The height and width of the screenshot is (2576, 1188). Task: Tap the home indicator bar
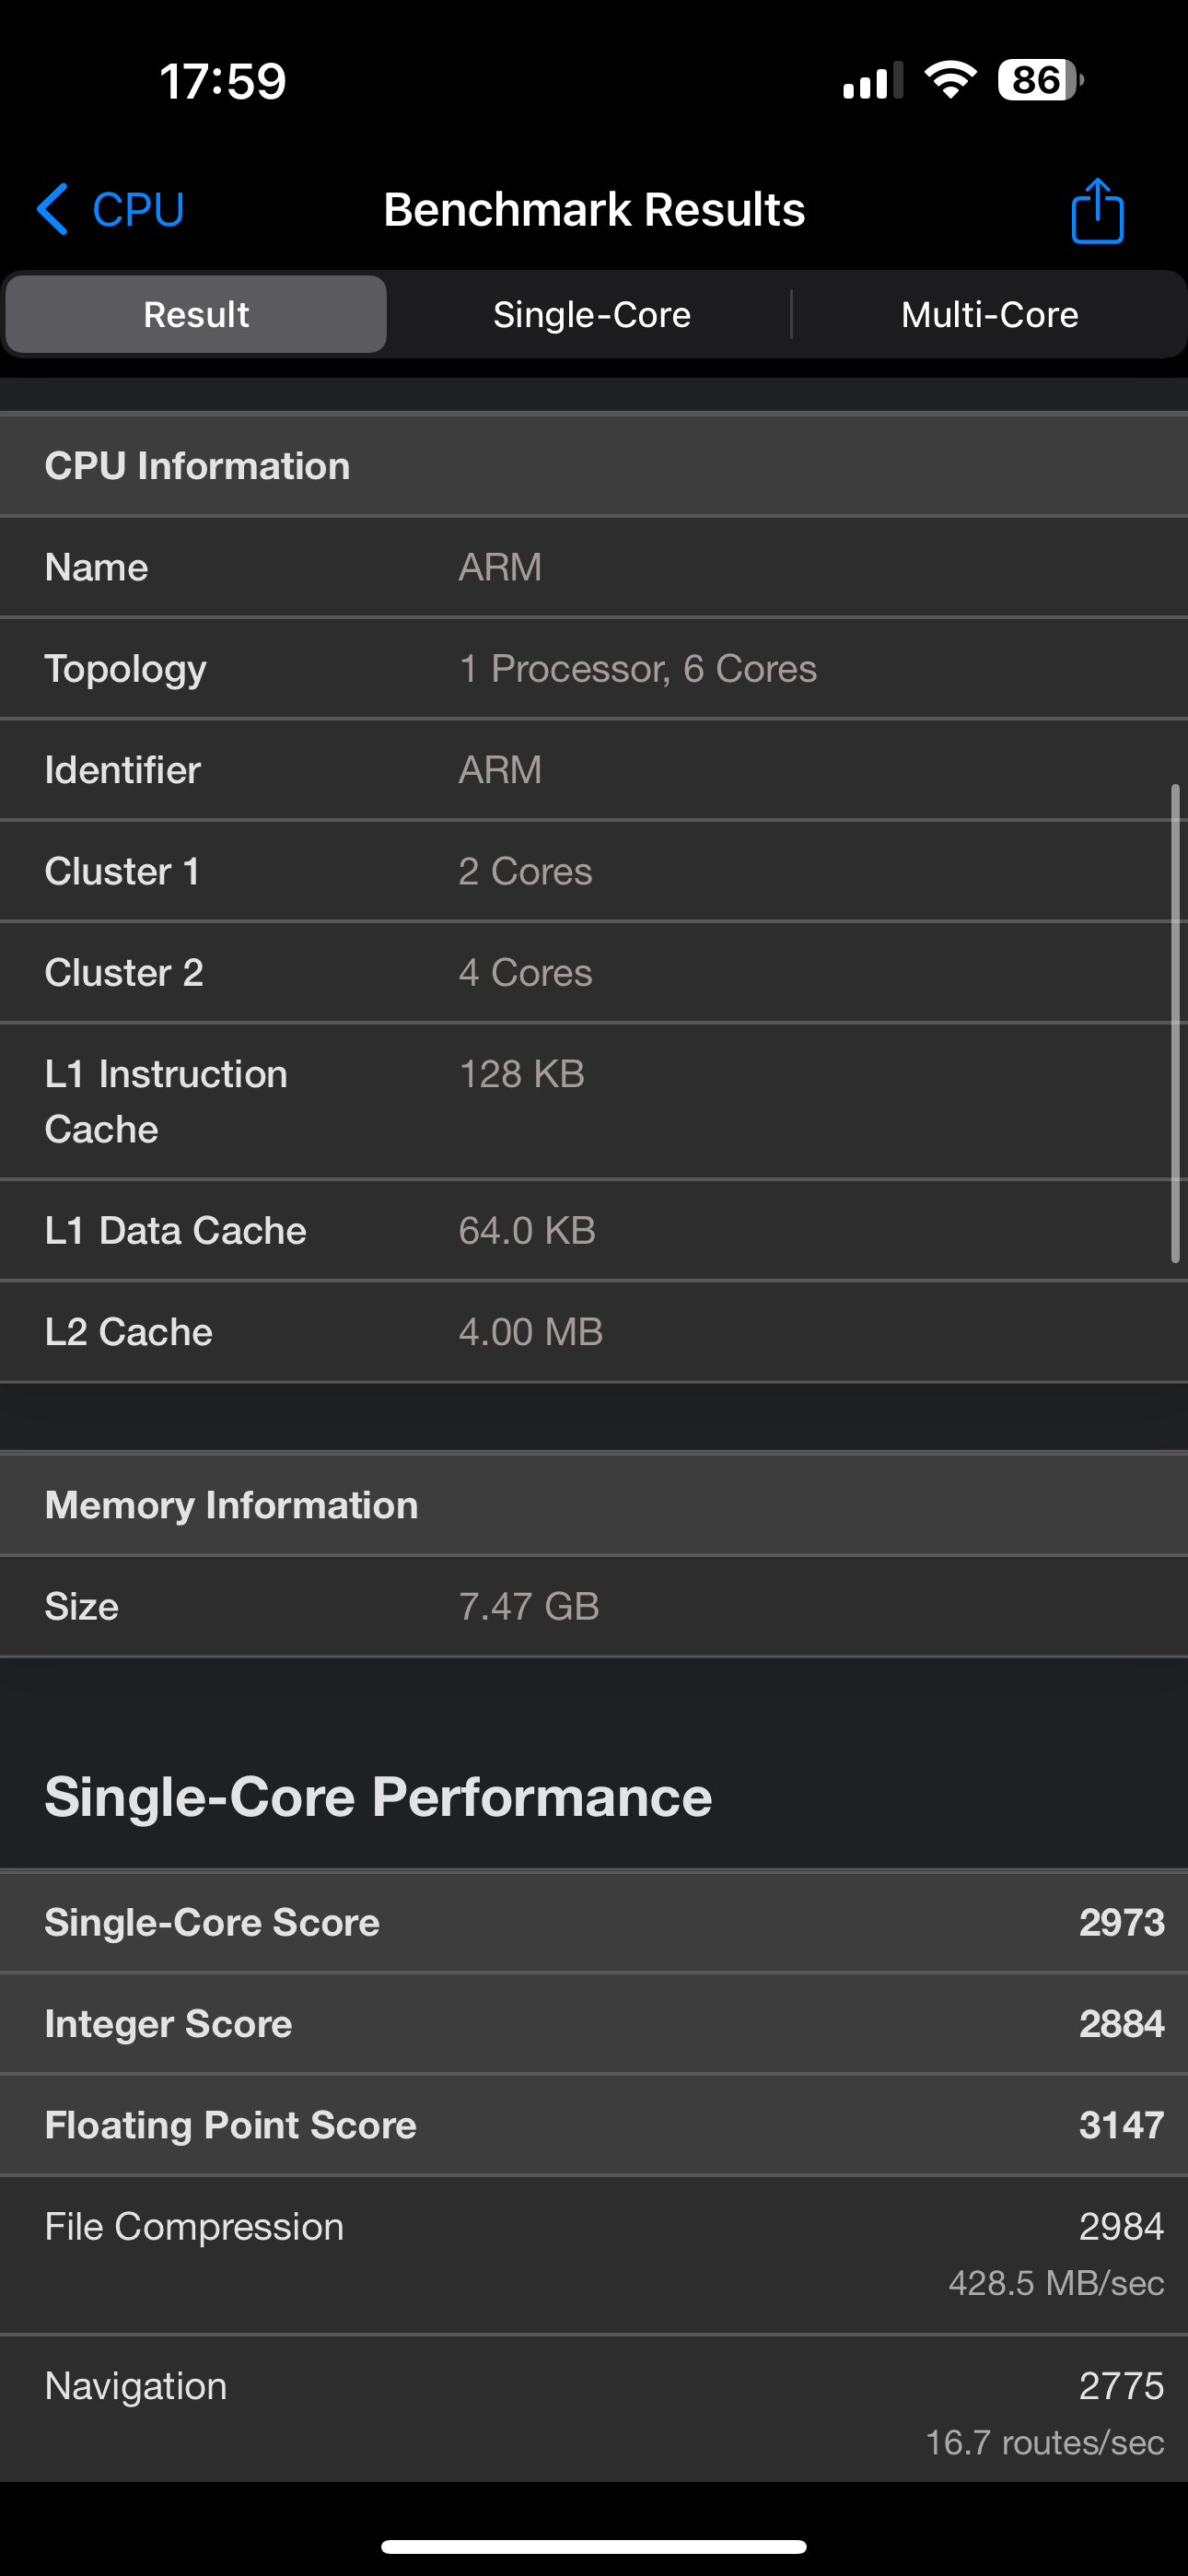click(x=594, y=2546)
